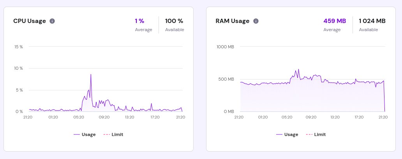This screenshot has height=159, width=402.
Task: Select the RAM Usage card title
Action: (x=233, y=21)
